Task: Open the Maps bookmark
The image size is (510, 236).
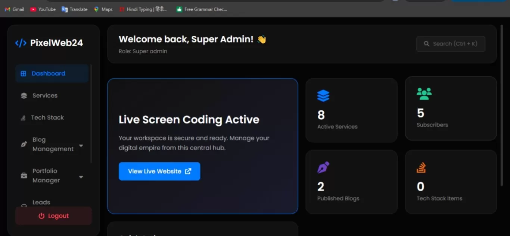Action: point(103,9)
